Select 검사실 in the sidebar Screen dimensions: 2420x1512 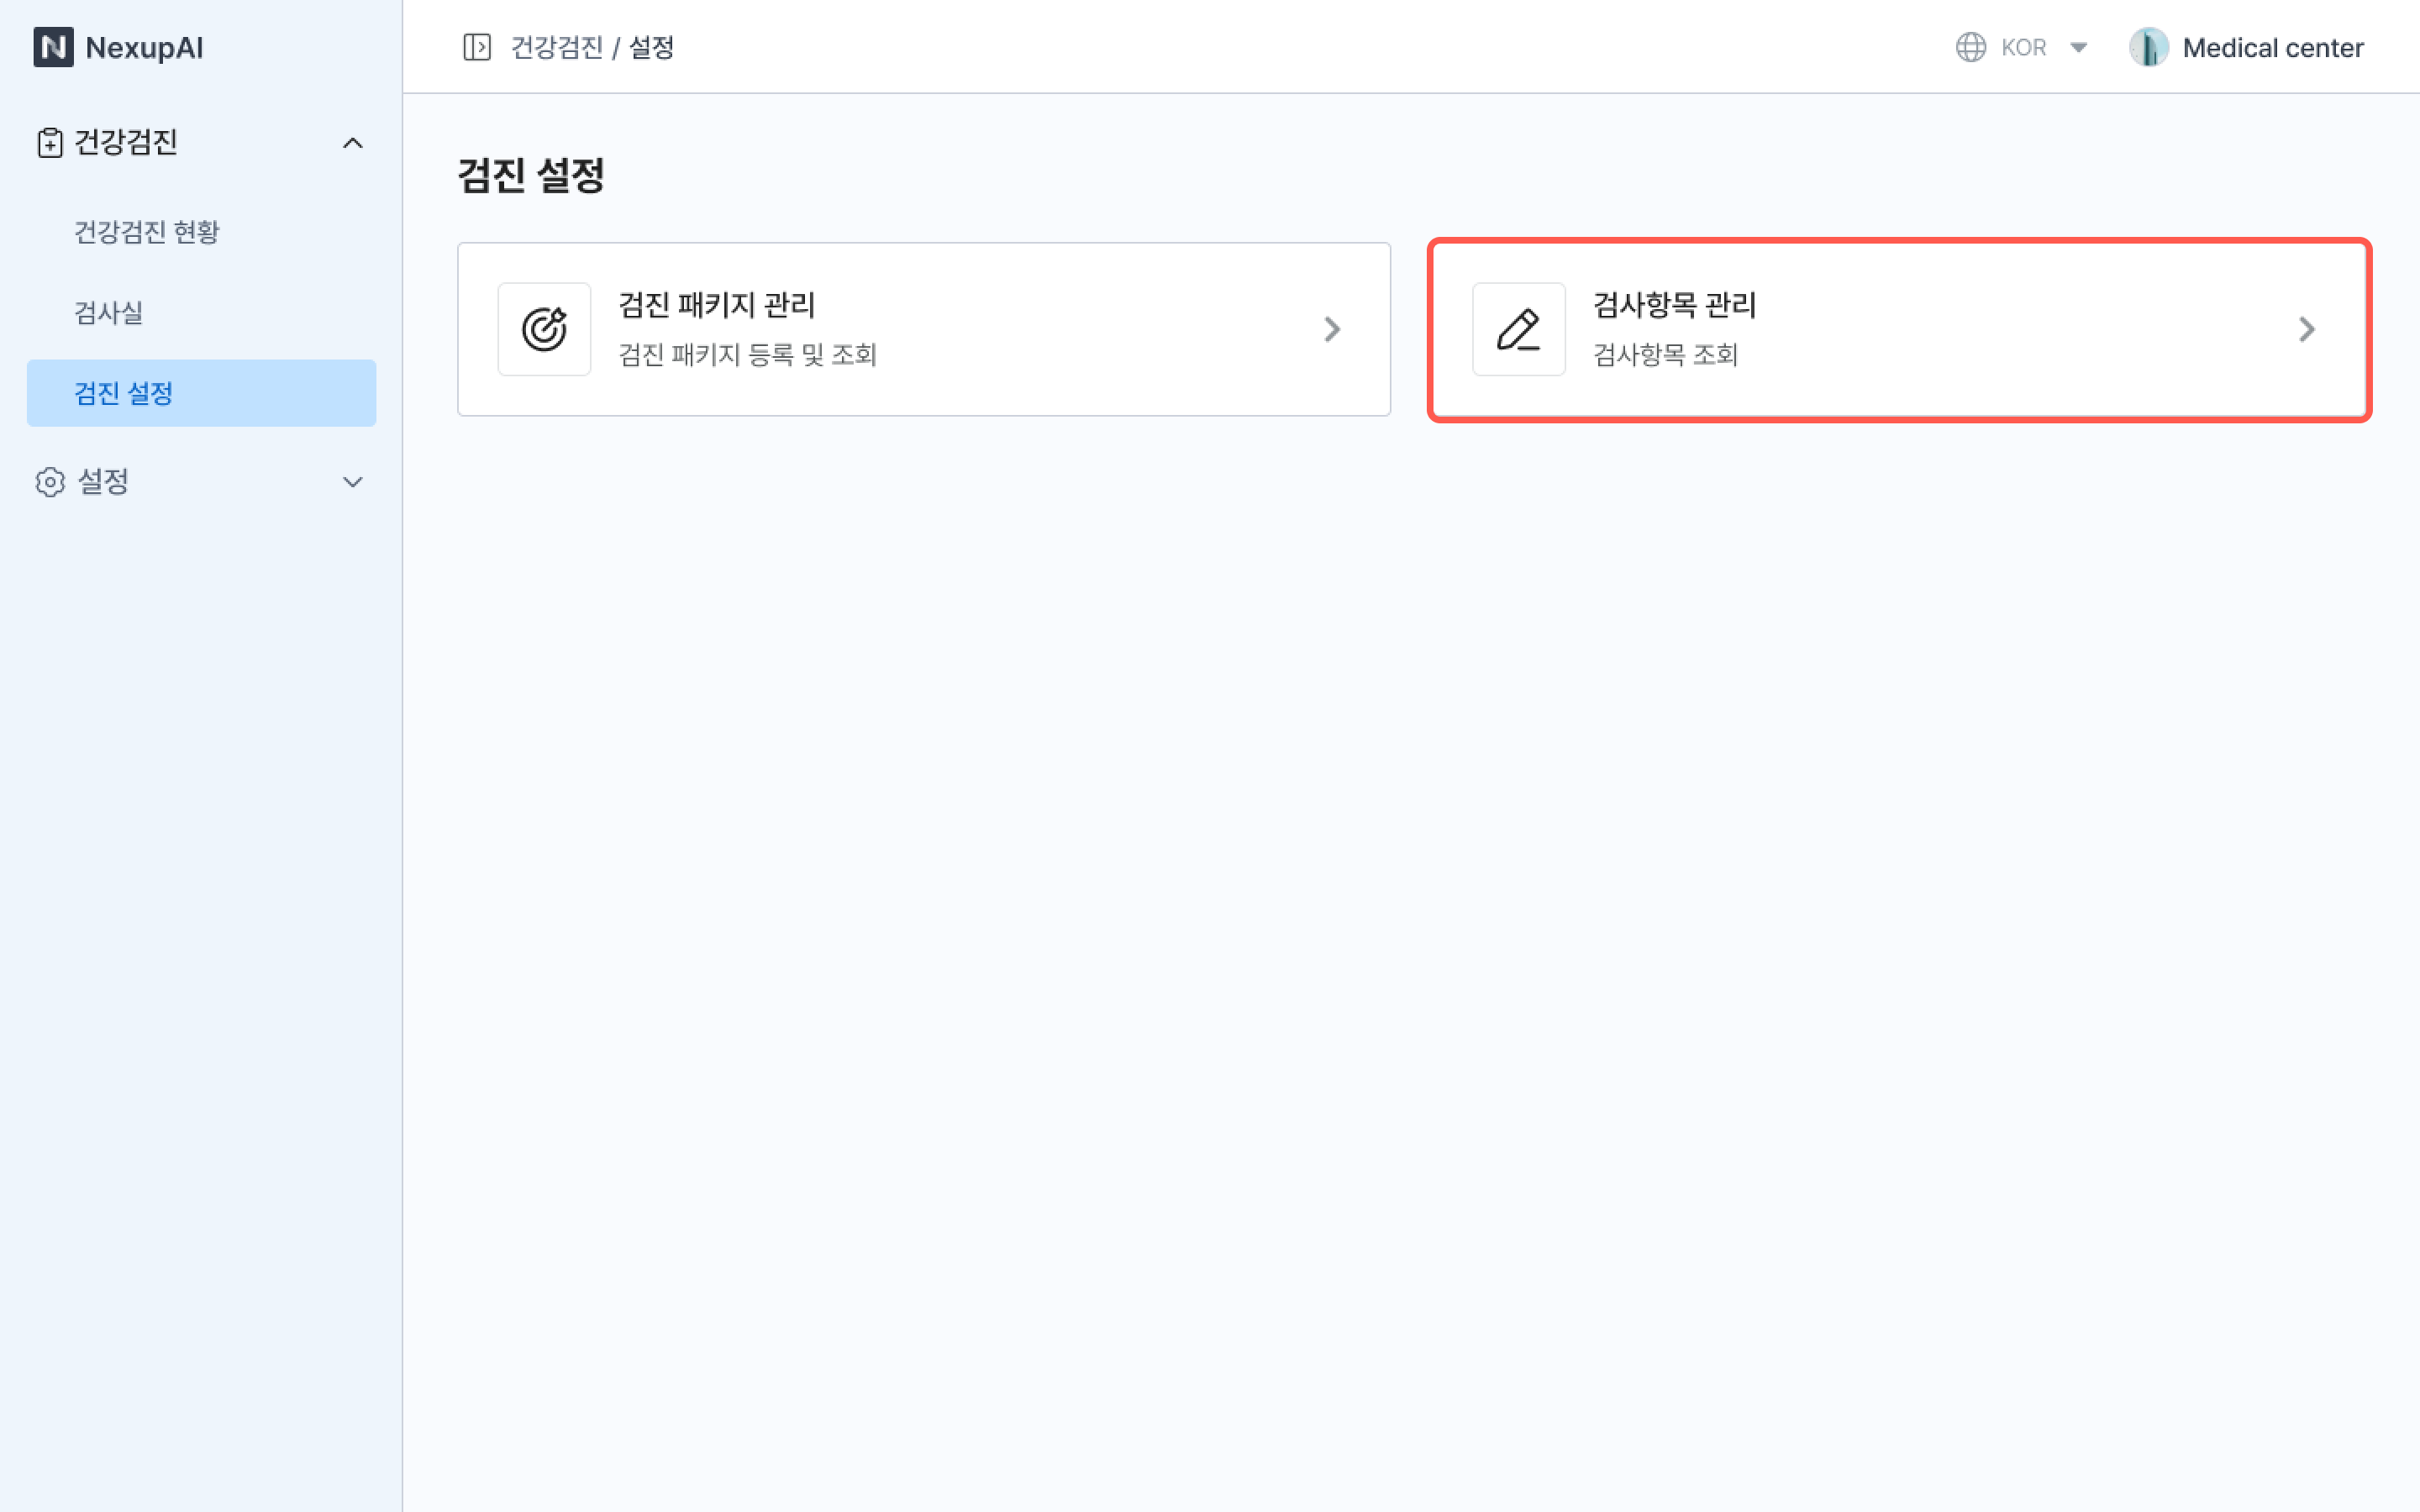109,313
